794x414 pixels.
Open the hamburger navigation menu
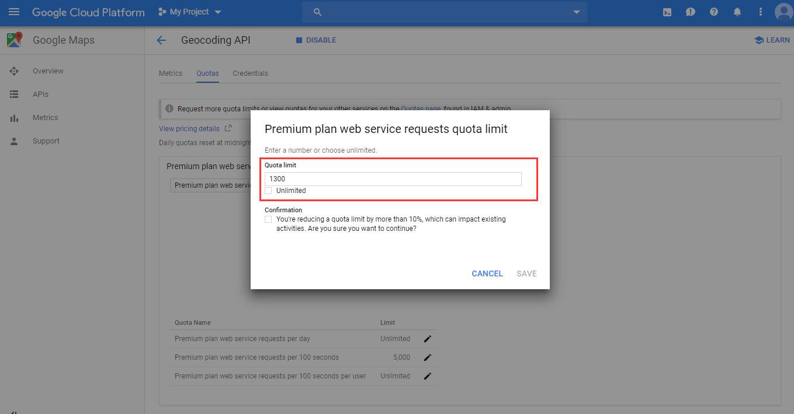click(14, 12)
